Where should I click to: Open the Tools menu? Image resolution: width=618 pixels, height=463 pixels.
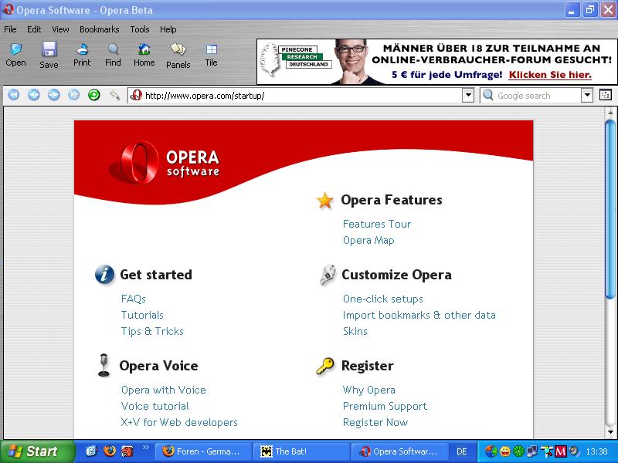(140, 29)
